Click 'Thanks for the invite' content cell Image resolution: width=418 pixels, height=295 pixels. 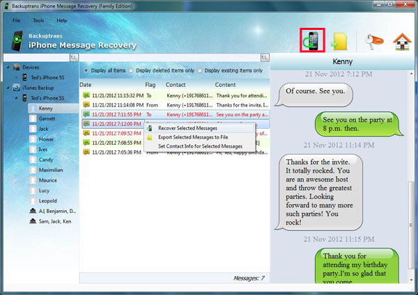pyautogui.click(x=242, y=105)
